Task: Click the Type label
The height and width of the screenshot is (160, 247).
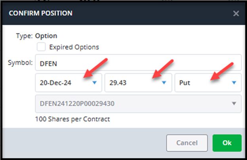Action: coord(24,36)
